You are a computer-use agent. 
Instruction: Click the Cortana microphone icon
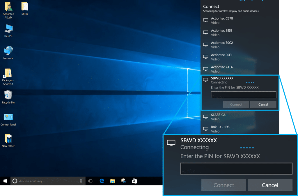[x=81, y=181]
